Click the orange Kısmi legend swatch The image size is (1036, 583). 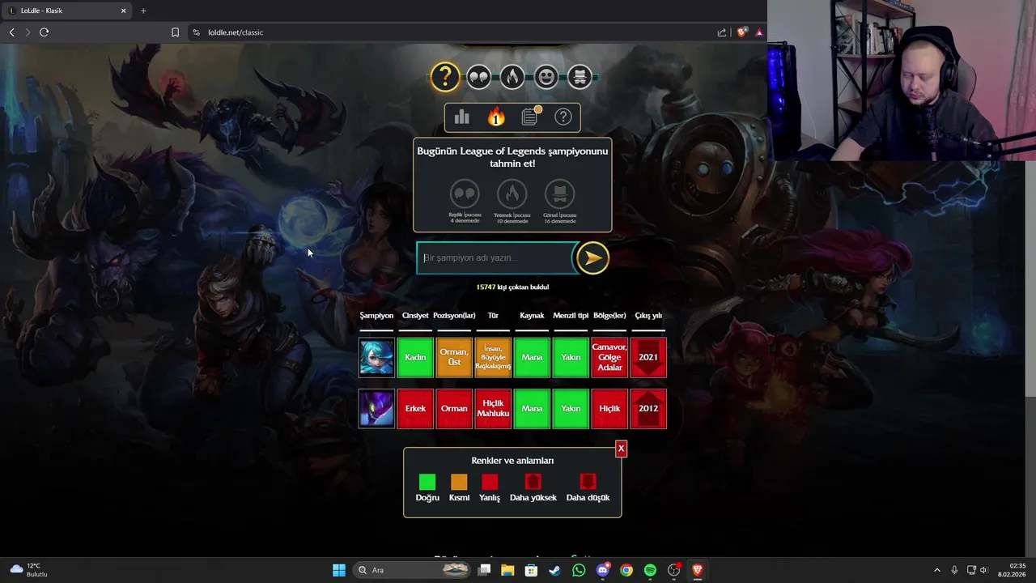coord(459,483)
